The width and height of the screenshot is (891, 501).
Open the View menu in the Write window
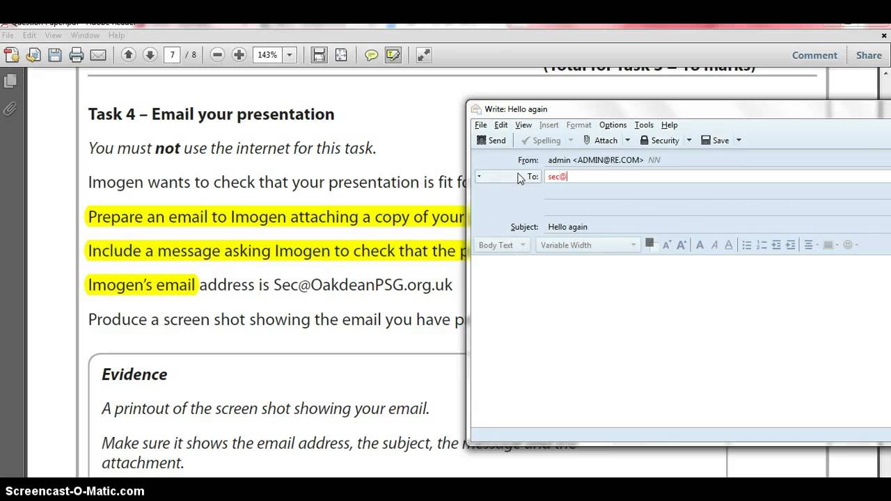(x=523, y=125)
